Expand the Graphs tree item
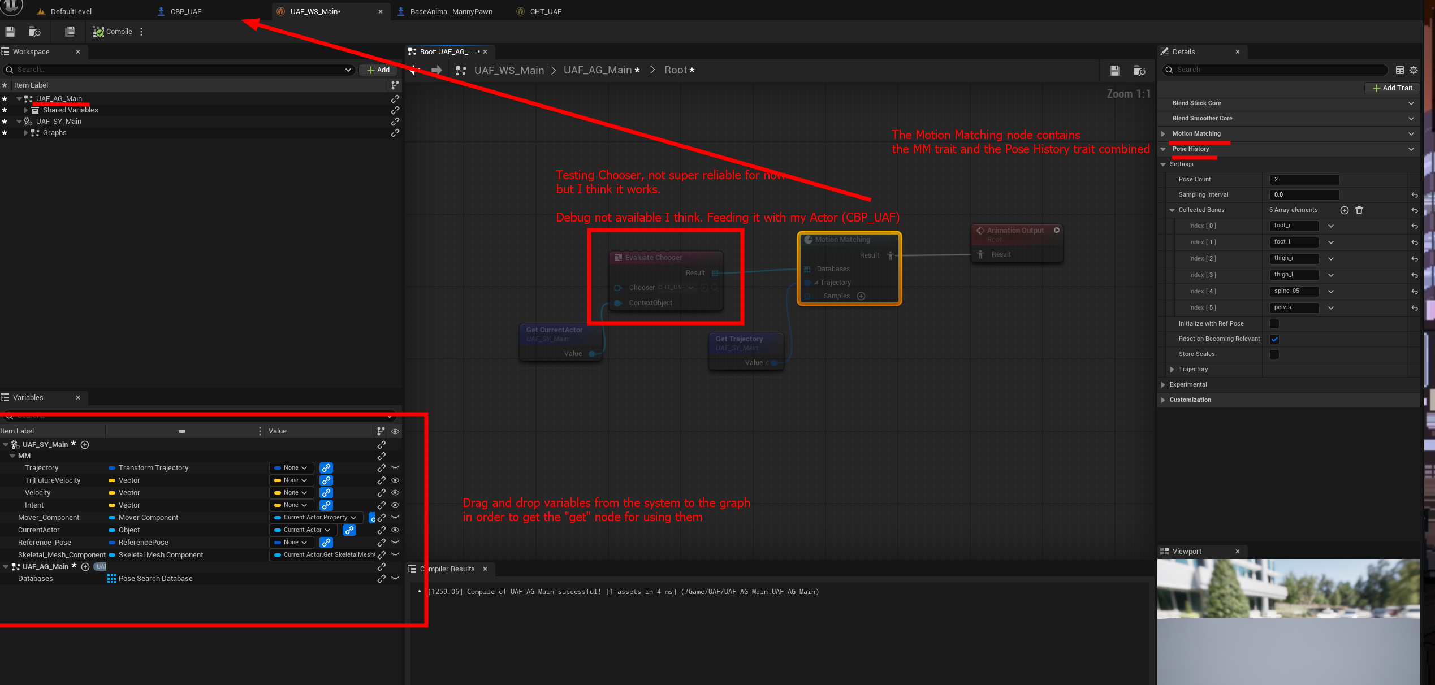 [x=26, y=133]
